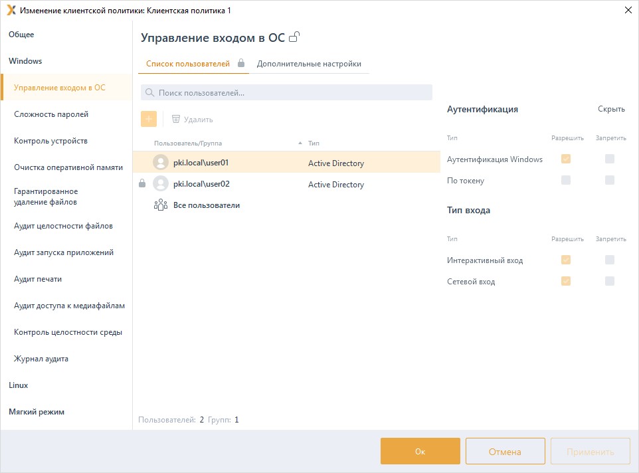The image size is (639, 473).
Task: Click the orange plus add-user button
Action: [149, 119]
